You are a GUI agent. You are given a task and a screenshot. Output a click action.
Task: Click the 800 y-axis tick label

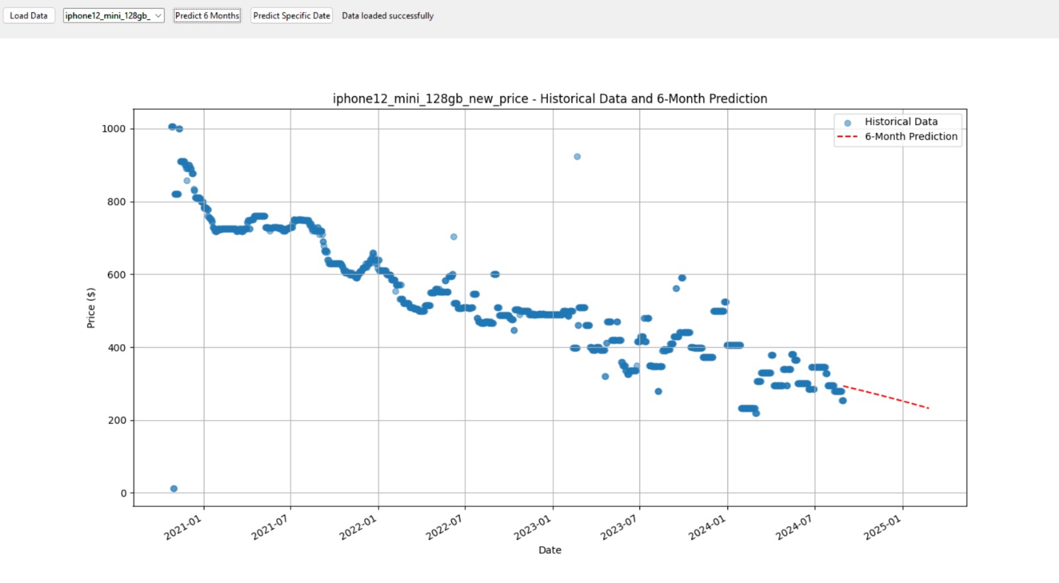coord(116,202)
